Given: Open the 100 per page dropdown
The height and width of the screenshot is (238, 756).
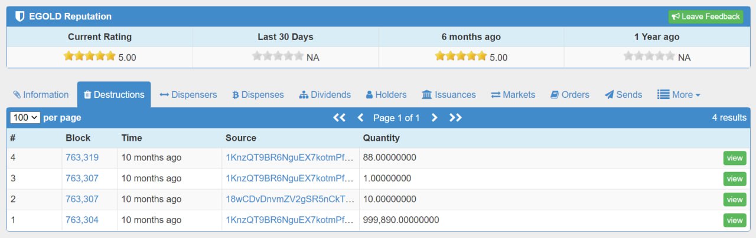Looking at the screenshot, I should 25,117.
